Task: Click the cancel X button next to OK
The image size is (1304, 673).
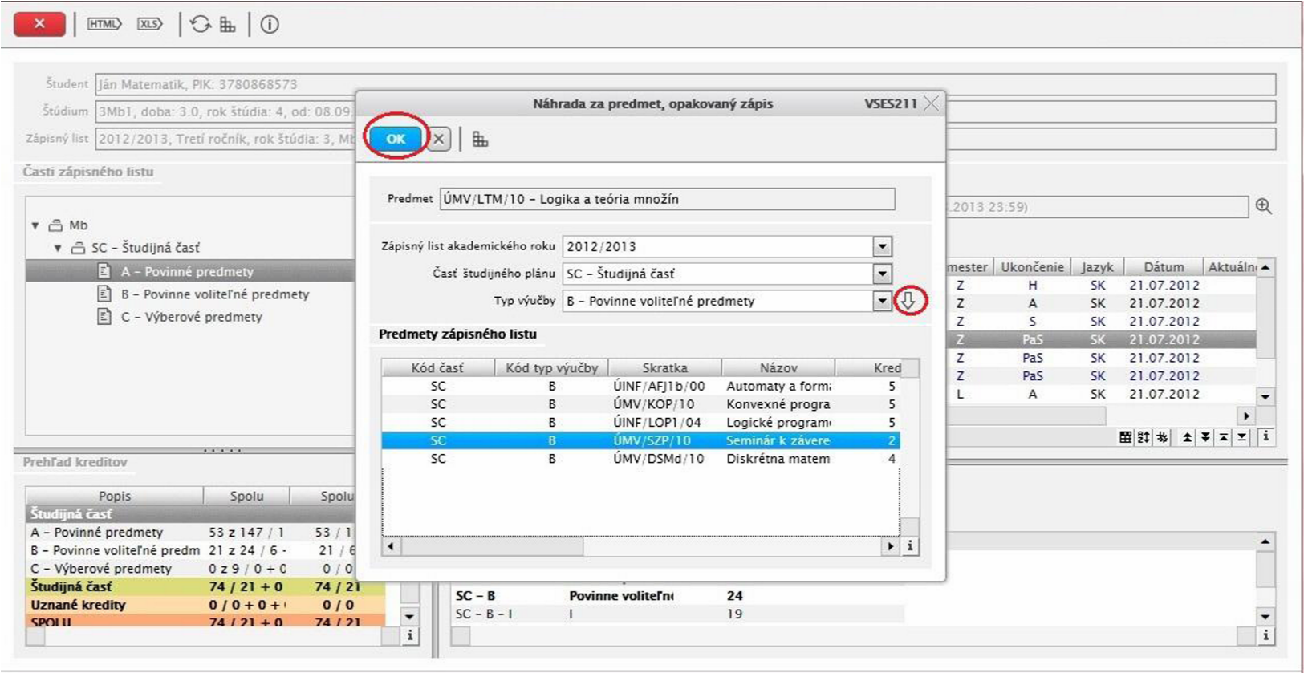Action: [439, 140]
